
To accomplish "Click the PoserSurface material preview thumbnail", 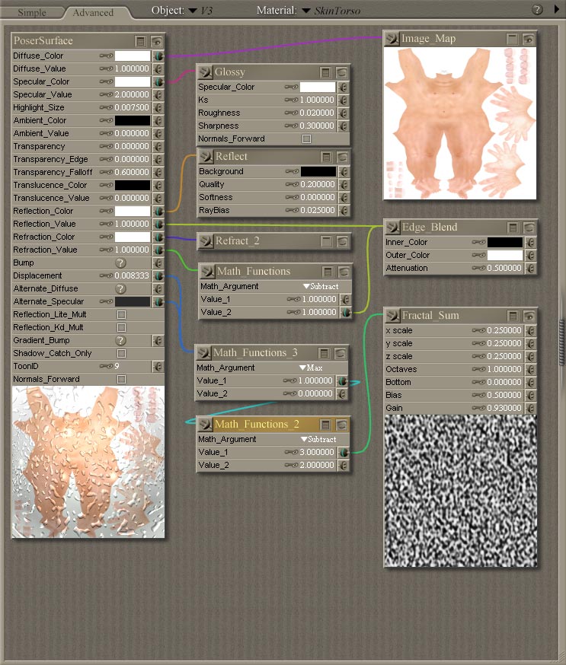I will pyautogui.click(x=88, y=462).
